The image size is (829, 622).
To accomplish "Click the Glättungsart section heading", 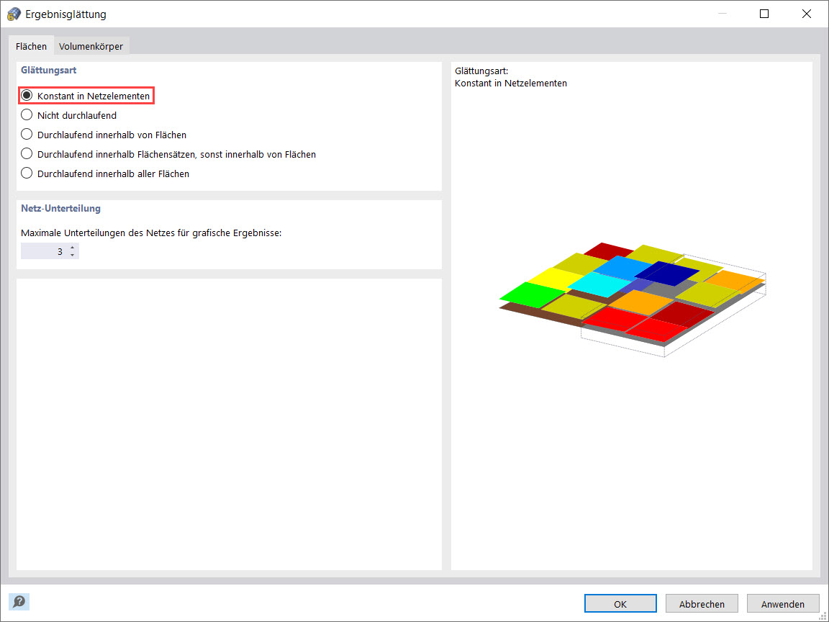I will [49, 70].
